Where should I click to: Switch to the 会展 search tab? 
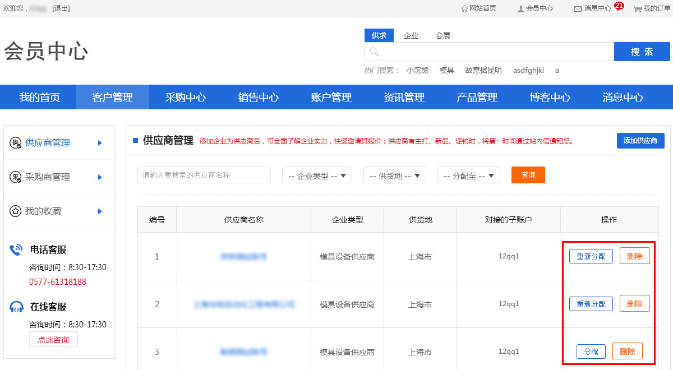pyautogui.click(x=443, y=35)
